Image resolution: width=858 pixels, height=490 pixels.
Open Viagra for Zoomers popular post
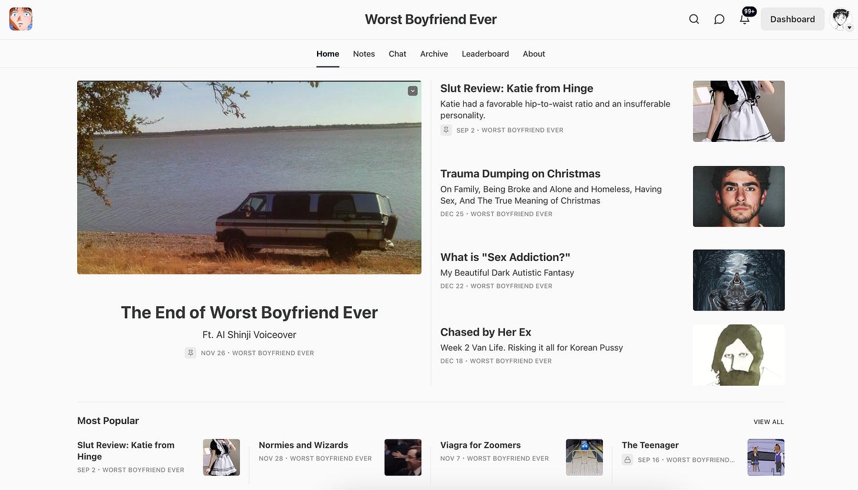480,445
